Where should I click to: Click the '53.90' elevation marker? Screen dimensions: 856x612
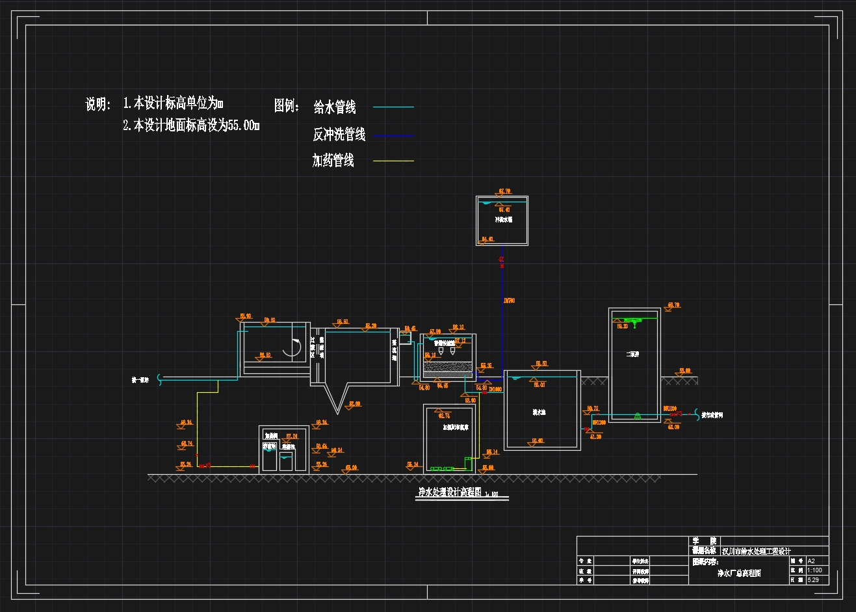[x=471, y=401]
